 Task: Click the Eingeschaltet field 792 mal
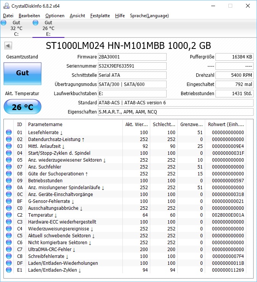(235, 84)
